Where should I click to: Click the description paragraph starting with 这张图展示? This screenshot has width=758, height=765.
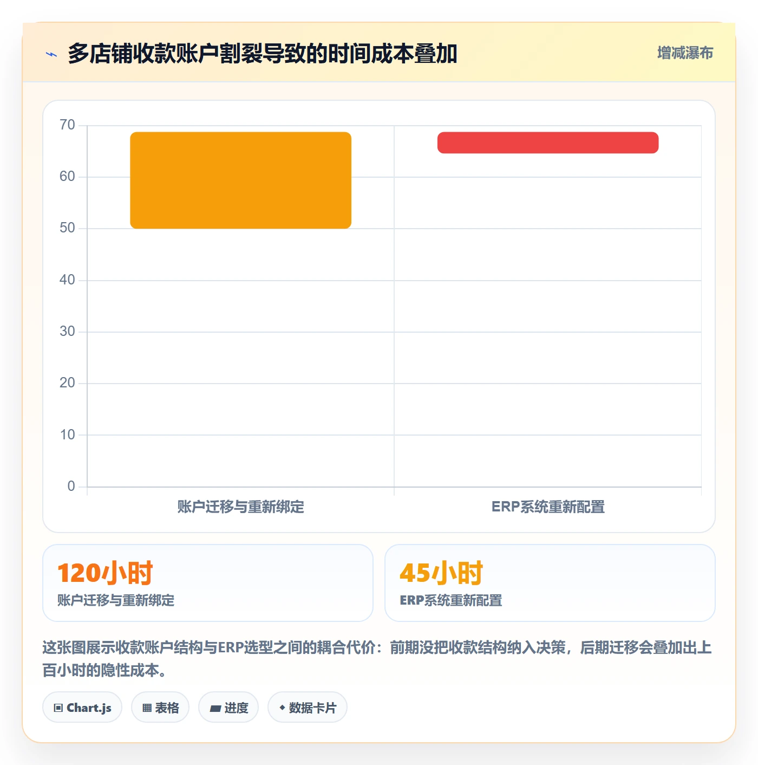pyautogui.click(x=377, y=659)
